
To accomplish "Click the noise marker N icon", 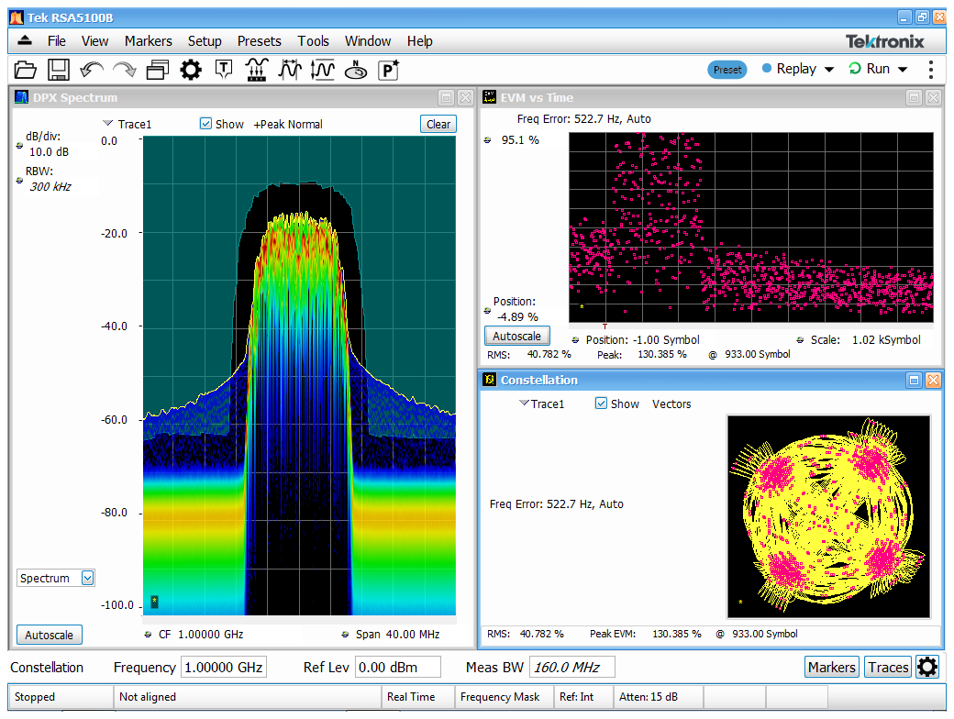I will 356,69.
